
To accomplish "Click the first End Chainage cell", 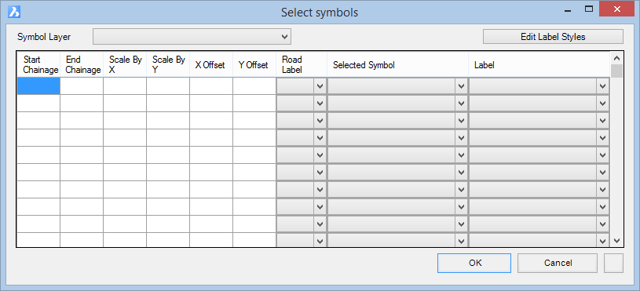I will [x=82, y=86].
